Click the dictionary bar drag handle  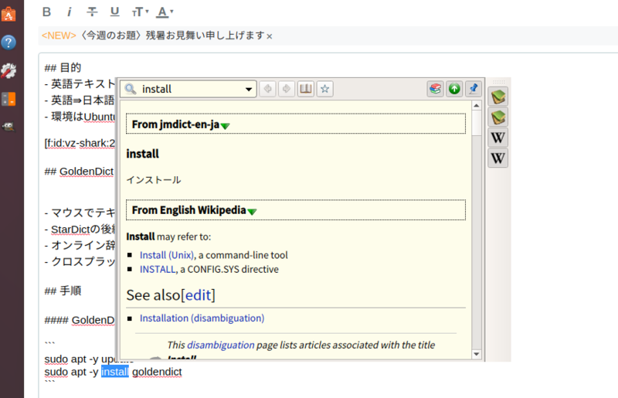pos(498,82)
